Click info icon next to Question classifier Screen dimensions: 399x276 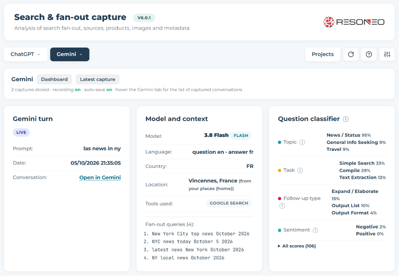(x=346, y=119)
